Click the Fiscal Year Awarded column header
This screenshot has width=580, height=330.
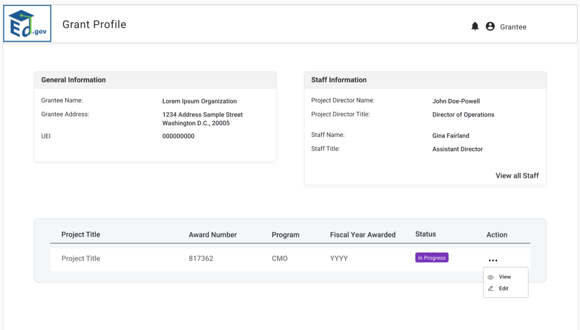(x=363, y=235)
